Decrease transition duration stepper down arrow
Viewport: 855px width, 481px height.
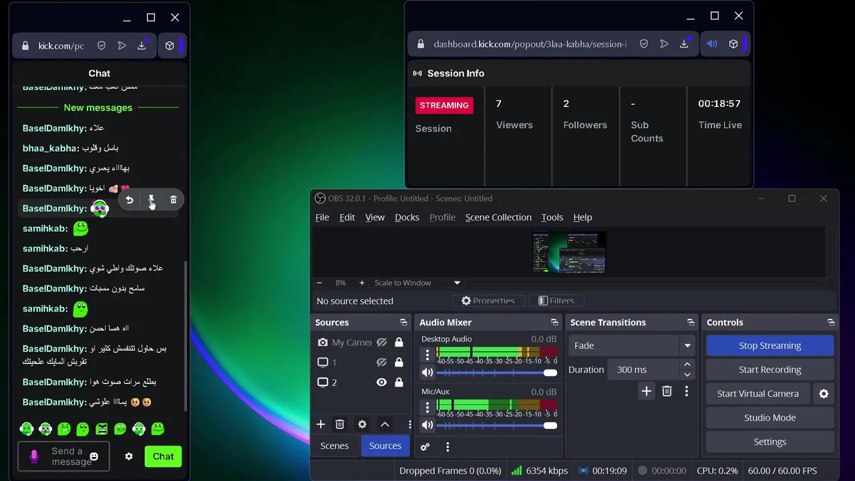point(687,375)
